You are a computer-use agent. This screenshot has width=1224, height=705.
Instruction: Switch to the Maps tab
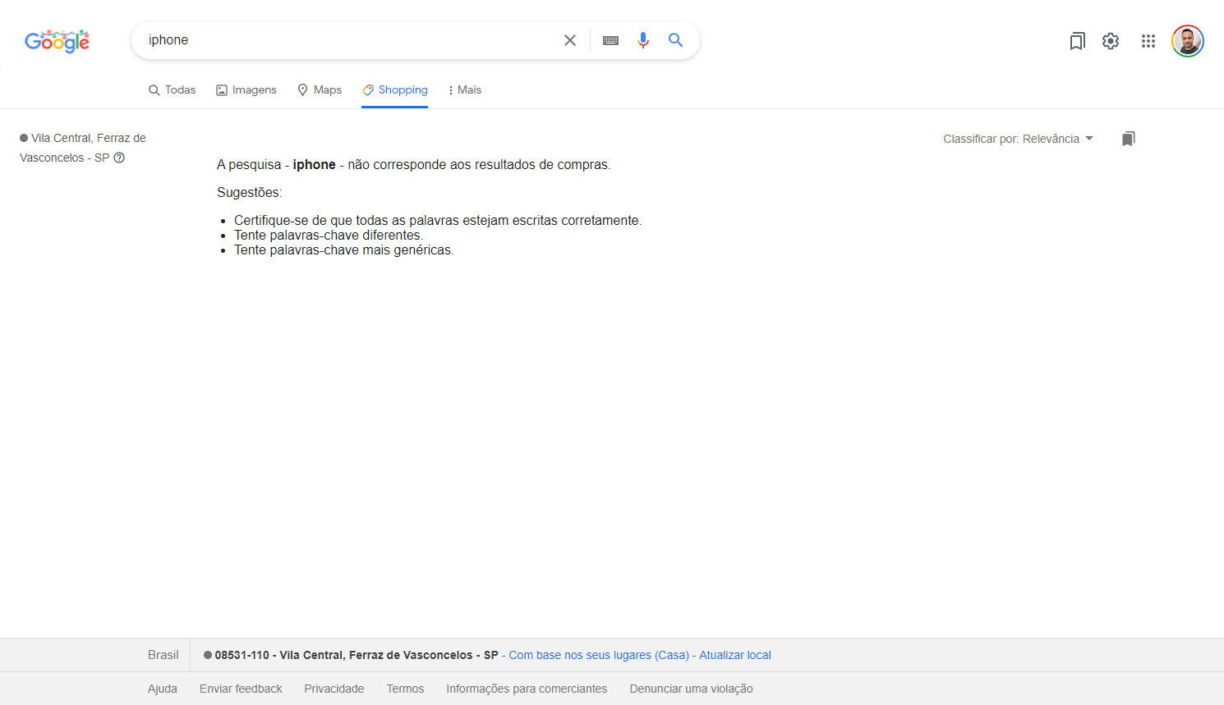pos(320,89)
